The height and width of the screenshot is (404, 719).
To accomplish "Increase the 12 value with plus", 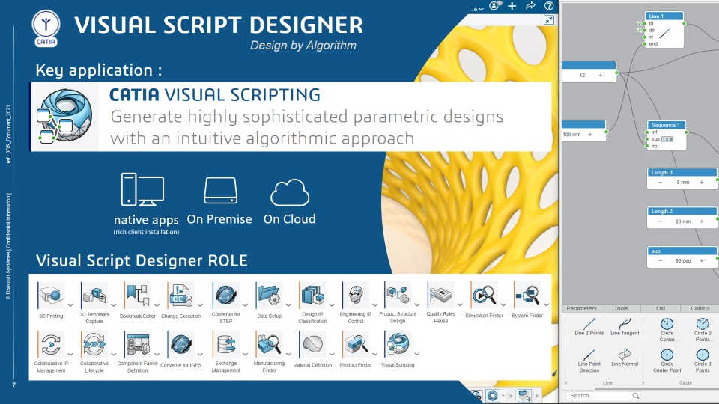I will [x=601, y=75].
